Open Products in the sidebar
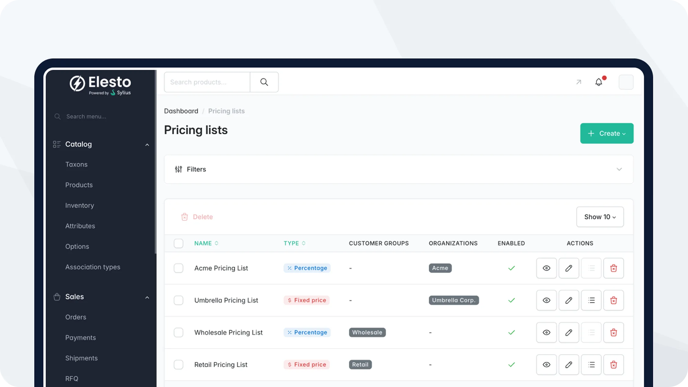The width and height of the screenshot is (688, 387). click(79, 185)
